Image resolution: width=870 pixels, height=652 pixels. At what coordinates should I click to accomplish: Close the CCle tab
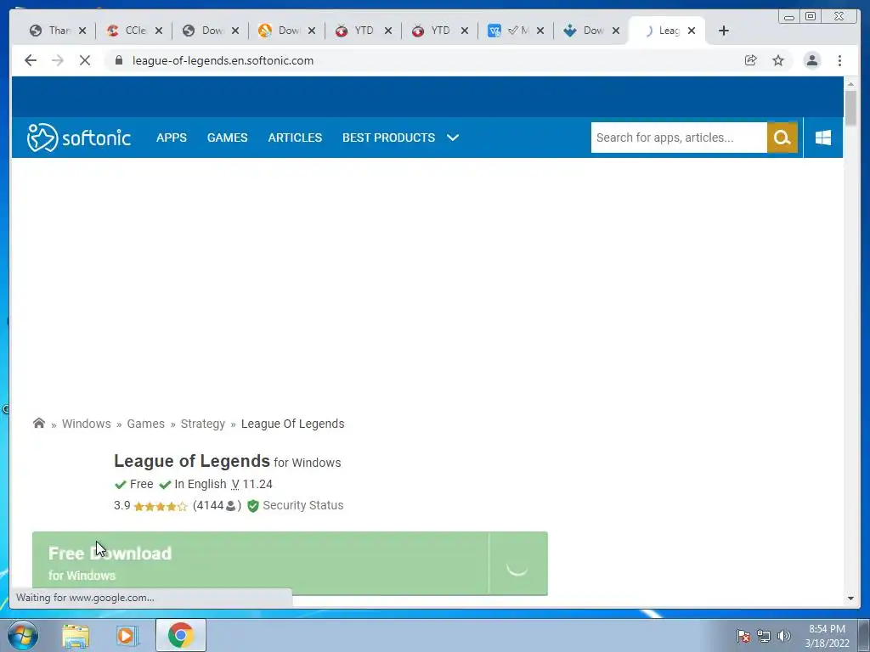click(159, 31)
